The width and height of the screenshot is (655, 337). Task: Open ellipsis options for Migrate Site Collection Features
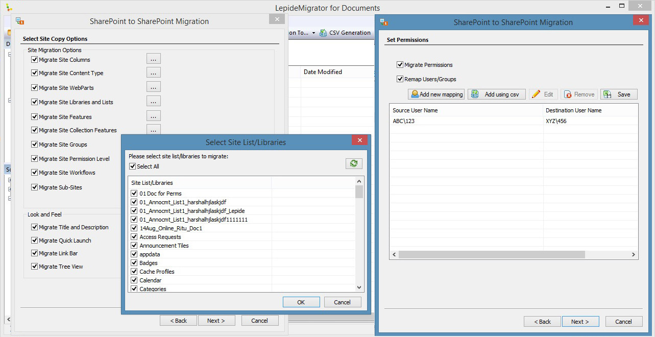(153, 130)
